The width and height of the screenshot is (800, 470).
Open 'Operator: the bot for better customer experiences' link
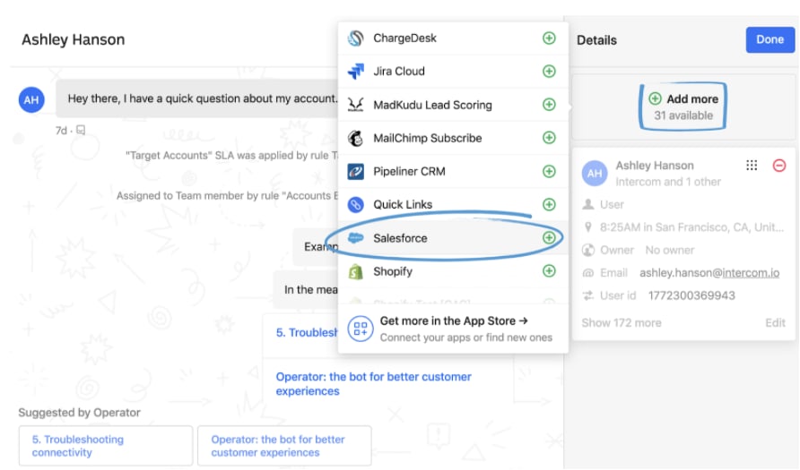coord(373,384)
